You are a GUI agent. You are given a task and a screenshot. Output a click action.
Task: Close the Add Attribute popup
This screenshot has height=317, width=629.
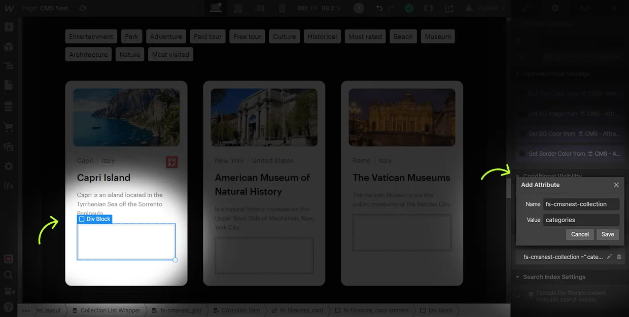(x=616, y=185)
